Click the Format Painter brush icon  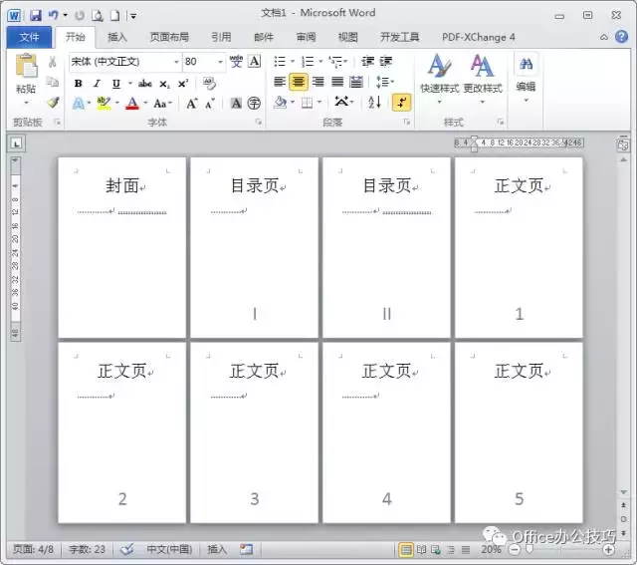[x=53, y=103]
